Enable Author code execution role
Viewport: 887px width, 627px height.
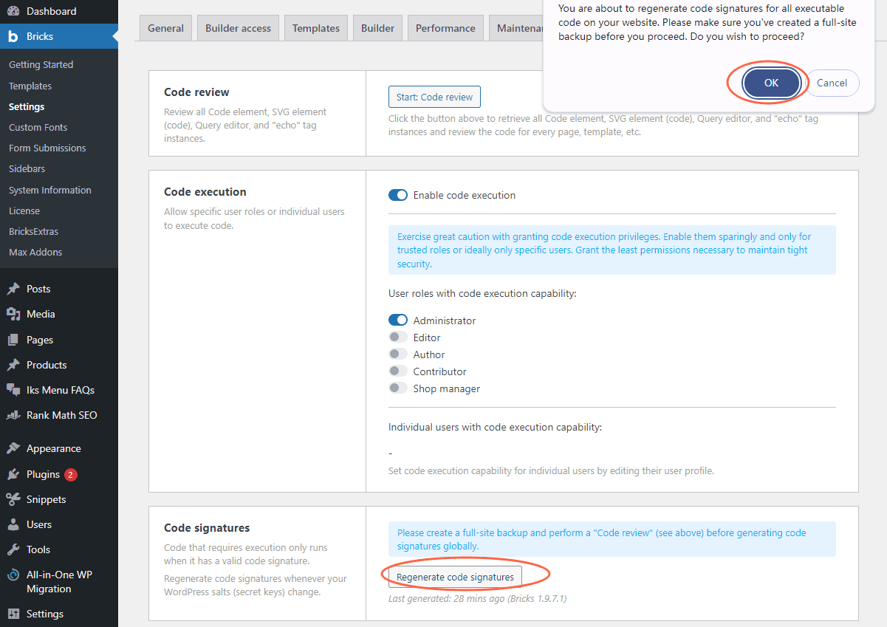tap(398, 354)
